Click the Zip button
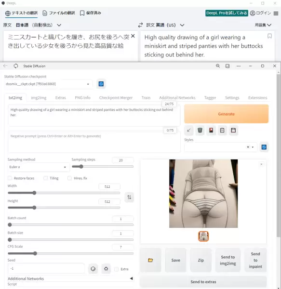Viewport: 281px width, 289px height. click(x=201, y=260)
